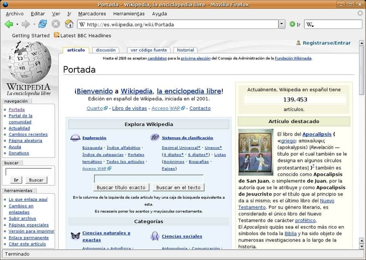Click the loading throbber activity icon
366x260 pixels.
[360, 13]
